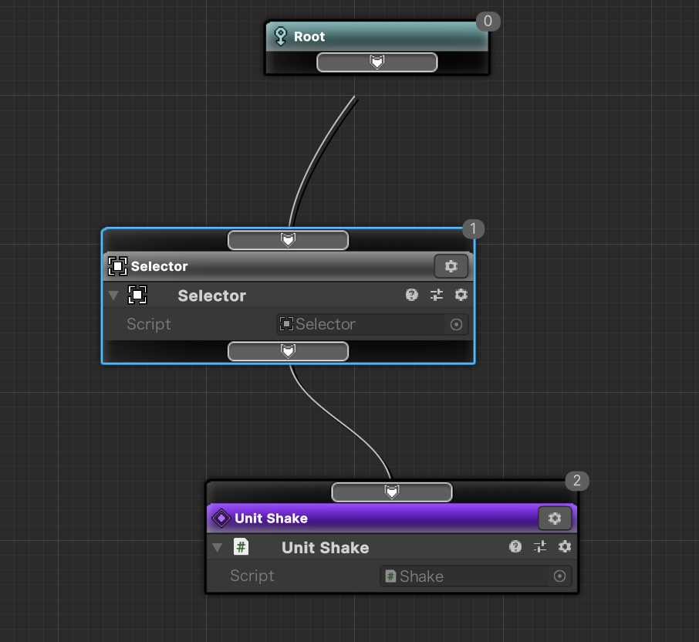Click the Unit Shake preset sliders icon
Viewport: 699px width, 642px height.
click(x=540, y=547)
